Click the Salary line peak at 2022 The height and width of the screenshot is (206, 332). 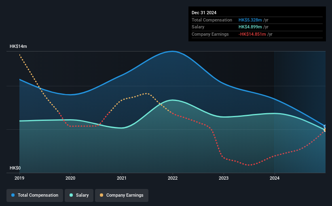173,100
